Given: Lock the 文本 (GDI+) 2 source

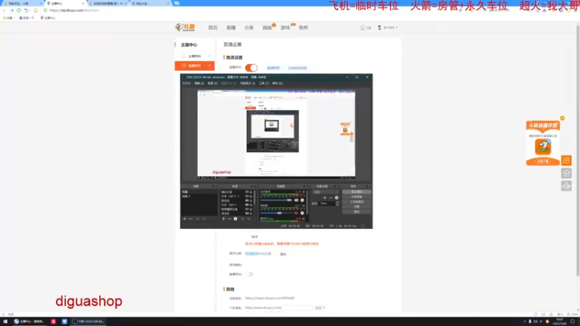Looking at the screenshot, I should [251, 196].
